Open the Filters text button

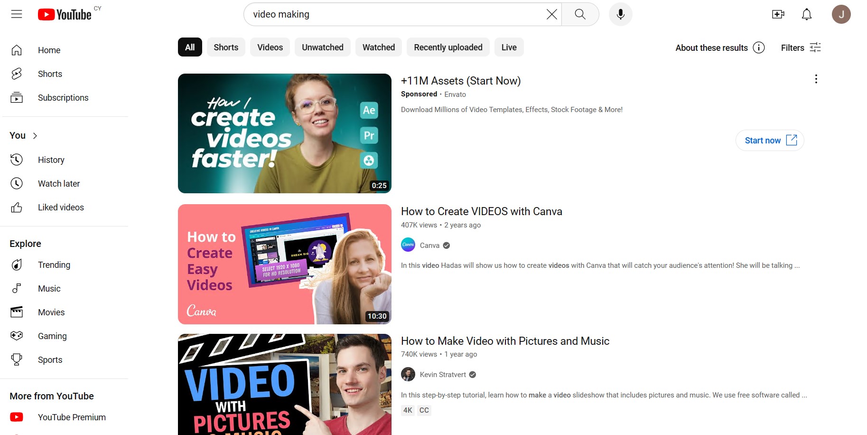pyautogui.click(x=792, y=47)
